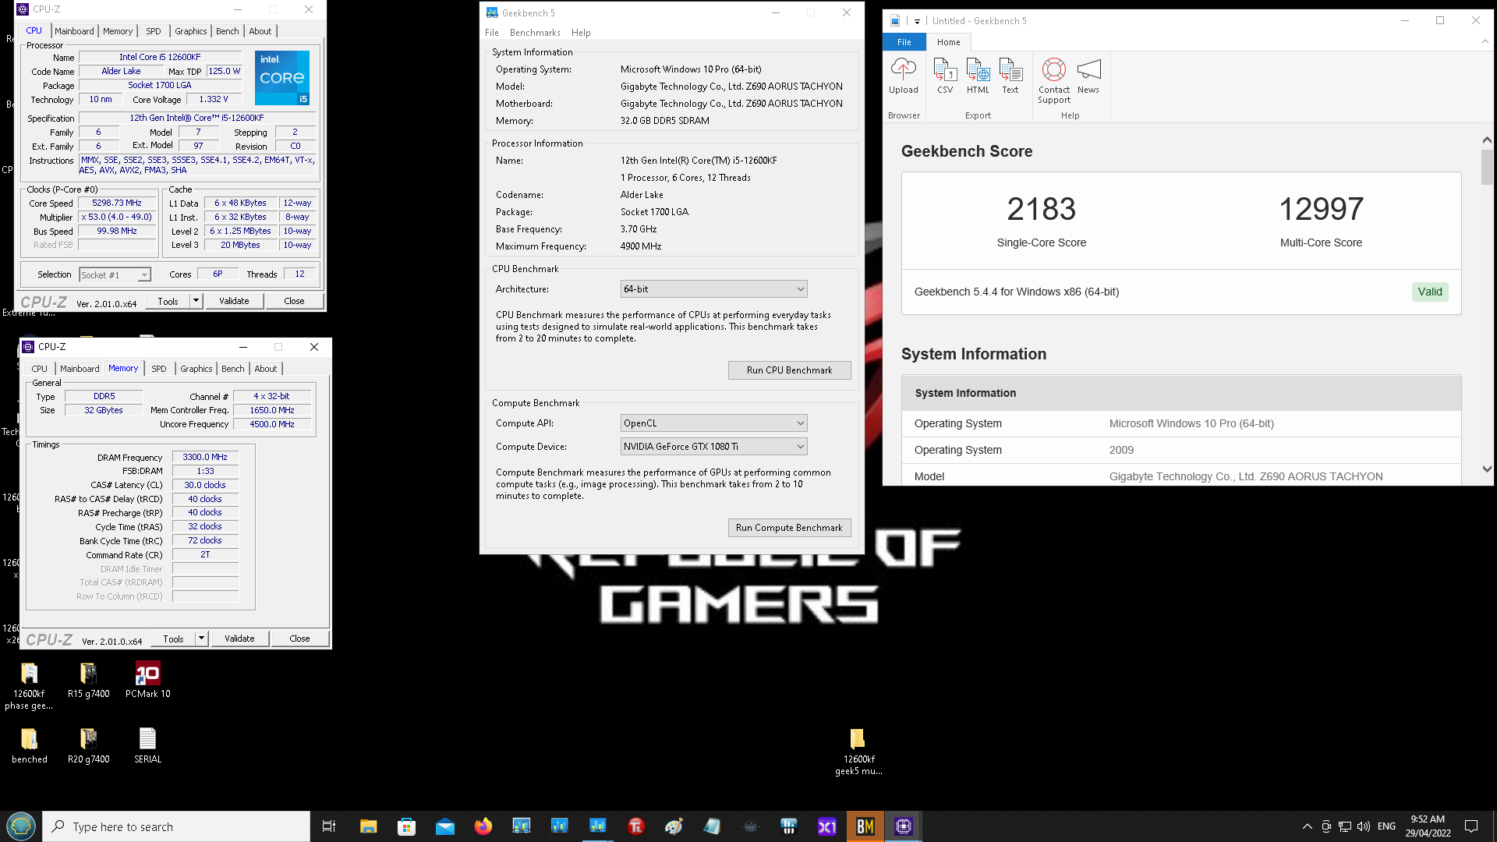Select the Home ribbon tab
Image resolution: width=1497 pixels, height=842 pixels.
pyautogui.click(x=949, y=42)
